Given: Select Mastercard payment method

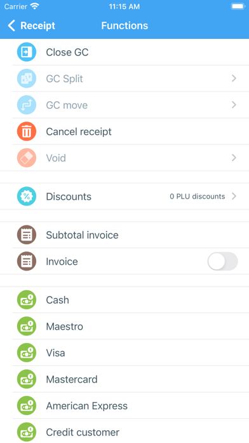Looking at the screenshot, I should pyautogui.click(x=124, y=379).
